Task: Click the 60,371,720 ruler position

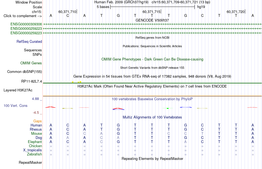Action: click(x=236, y=12)
